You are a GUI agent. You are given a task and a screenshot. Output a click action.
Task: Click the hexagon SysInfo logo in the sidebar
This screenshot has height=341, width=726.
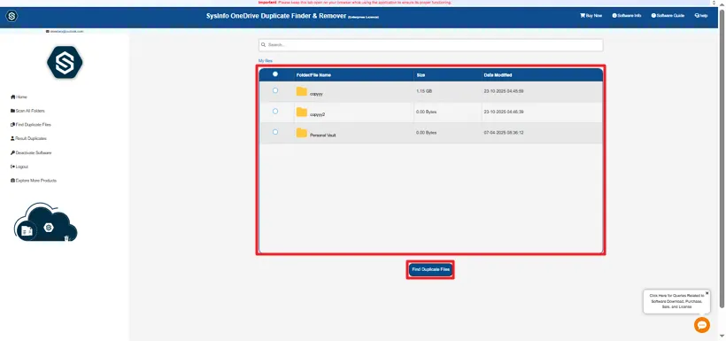[x=65, y=62]
